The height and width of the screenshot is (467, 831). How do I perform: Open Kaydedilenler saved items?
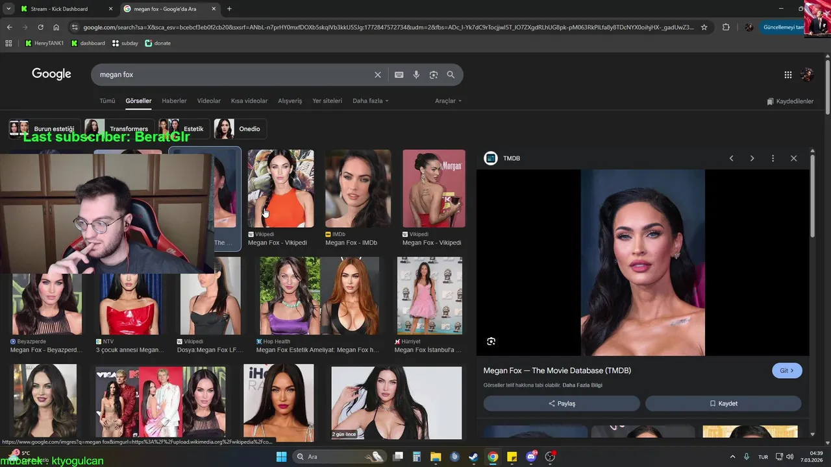(790, 101)
